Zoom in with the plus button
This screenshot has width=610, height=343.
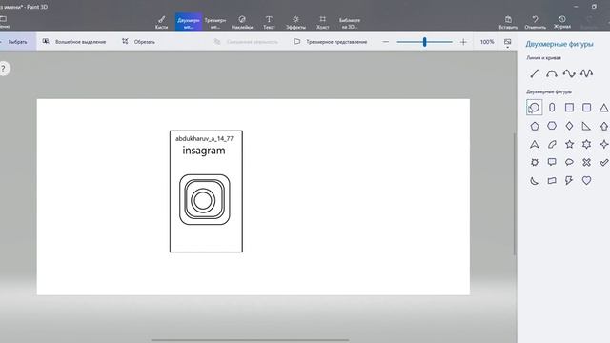coord(463,42)
